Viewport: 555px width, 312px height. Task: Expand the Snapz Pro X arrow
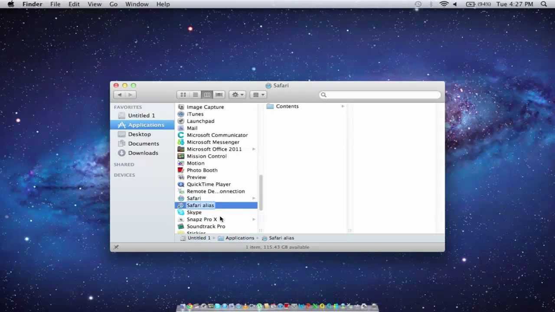254,219
